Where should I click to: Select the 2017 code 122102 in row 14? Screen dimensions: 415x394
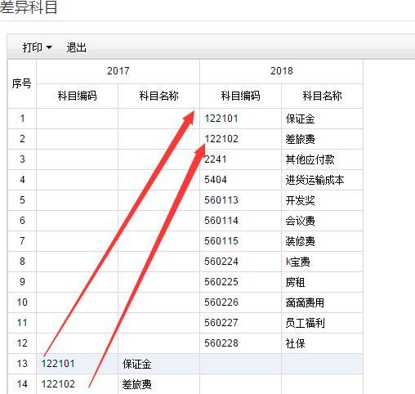coord(77,384)
